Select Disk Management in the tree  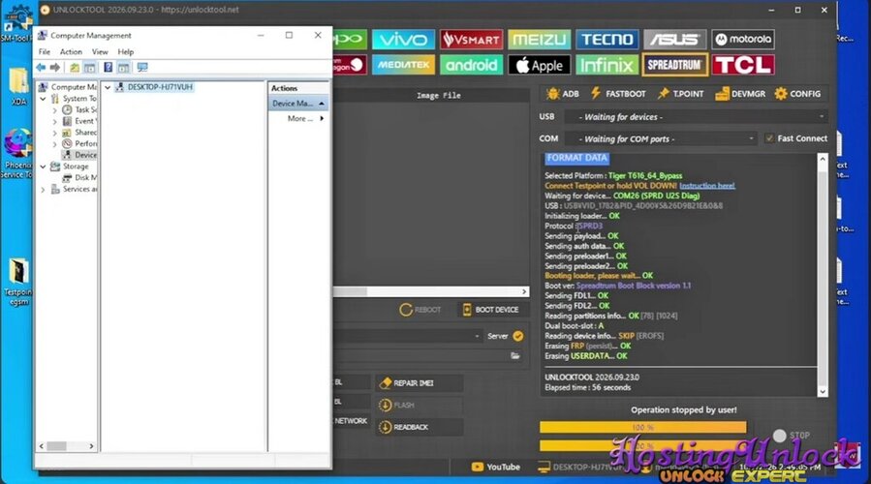click(x=79, y=177)
